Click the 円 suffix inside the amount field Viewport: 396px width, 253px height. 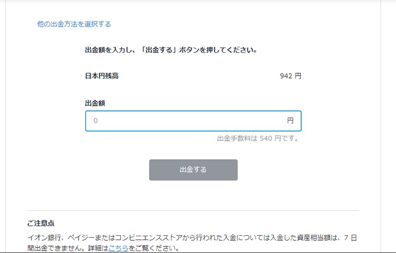click(290, 121)
